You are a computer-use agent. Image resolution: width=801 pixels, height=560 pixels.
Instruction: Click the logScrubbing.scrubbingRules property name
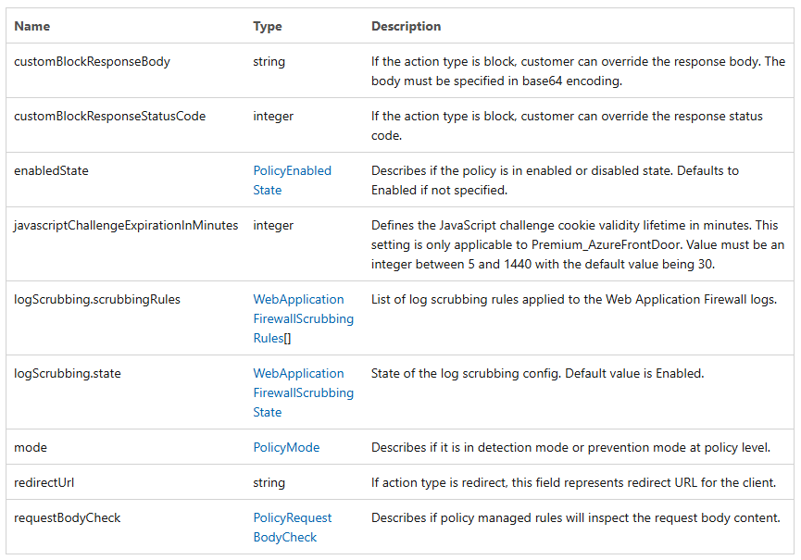point(97,299)
